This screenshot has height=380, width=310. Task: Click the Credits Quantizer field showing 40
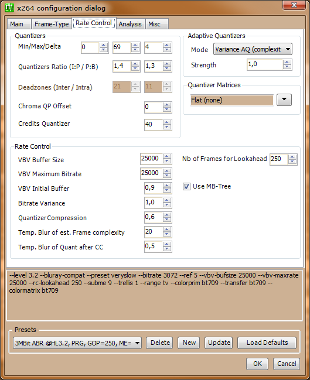click(x=154, y=125)
